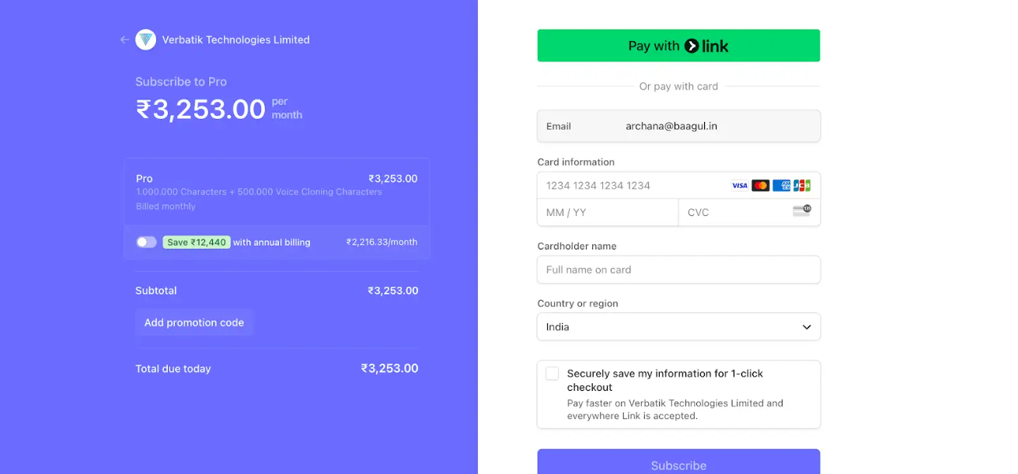Click the Or pay with card text
This screenshot has width=1018, height=474.
(678, 86)
